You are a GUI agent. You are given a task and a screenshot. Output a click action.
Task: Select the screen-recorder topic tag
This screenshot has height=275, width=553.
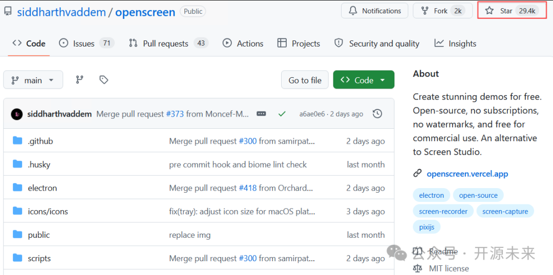443,211
